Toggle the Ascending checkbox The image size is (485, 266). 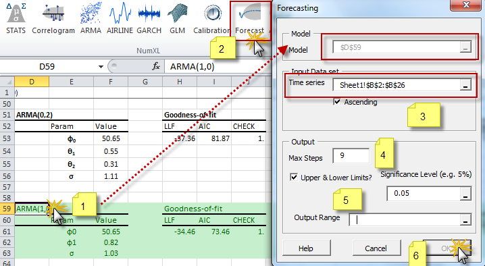tap(337, 102)
